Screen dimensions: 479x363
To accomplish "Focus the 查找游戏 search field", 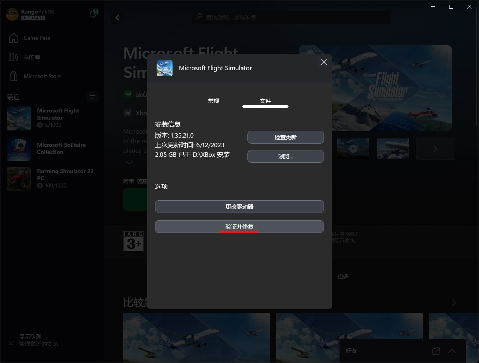I will click(x=291, y=17).
